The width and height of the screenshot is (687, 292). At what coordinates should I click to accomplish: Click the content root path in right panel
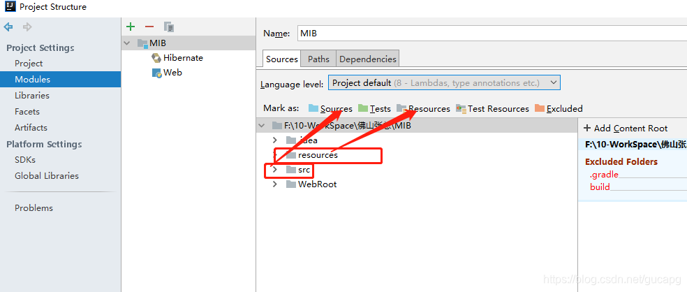click(636, 144)
